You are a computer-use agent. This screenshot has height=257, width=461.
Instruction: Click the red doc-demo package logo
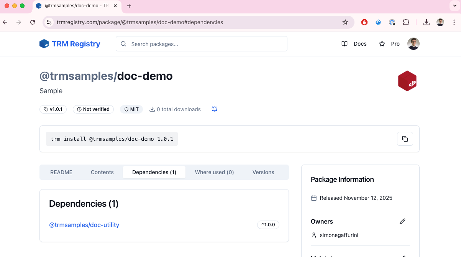[407, 81]
